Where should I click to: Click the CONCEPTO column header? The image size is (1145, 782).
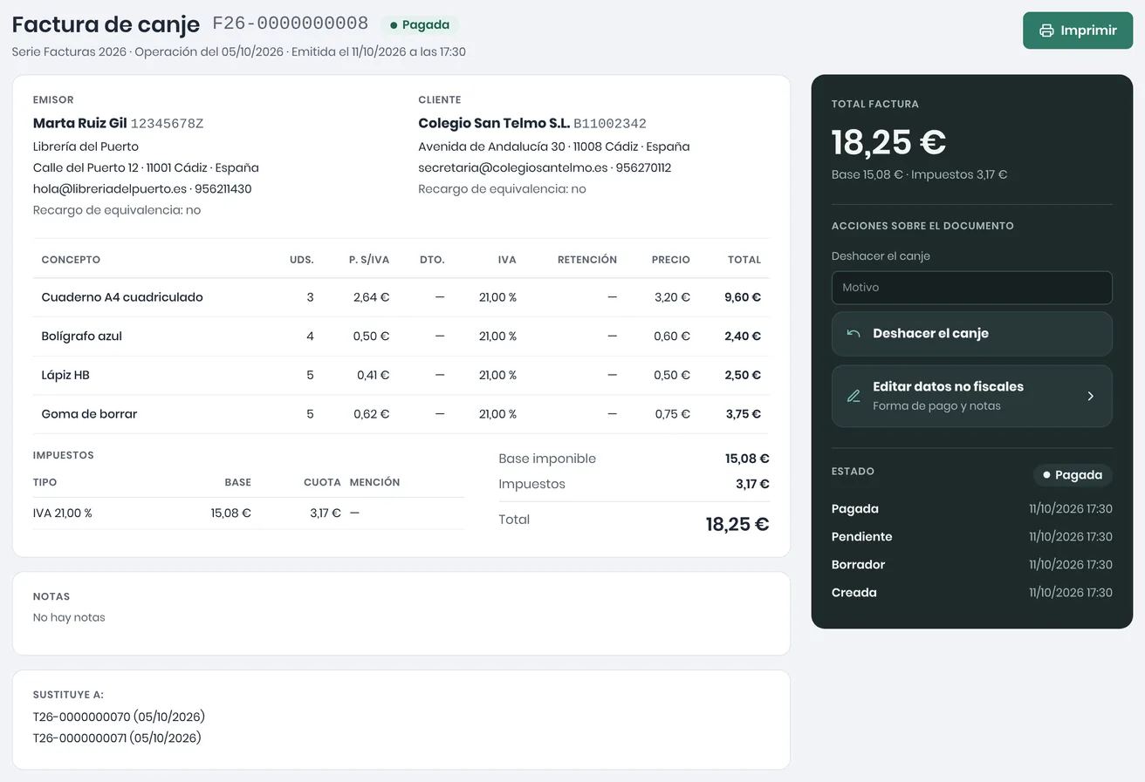point(71,260)
